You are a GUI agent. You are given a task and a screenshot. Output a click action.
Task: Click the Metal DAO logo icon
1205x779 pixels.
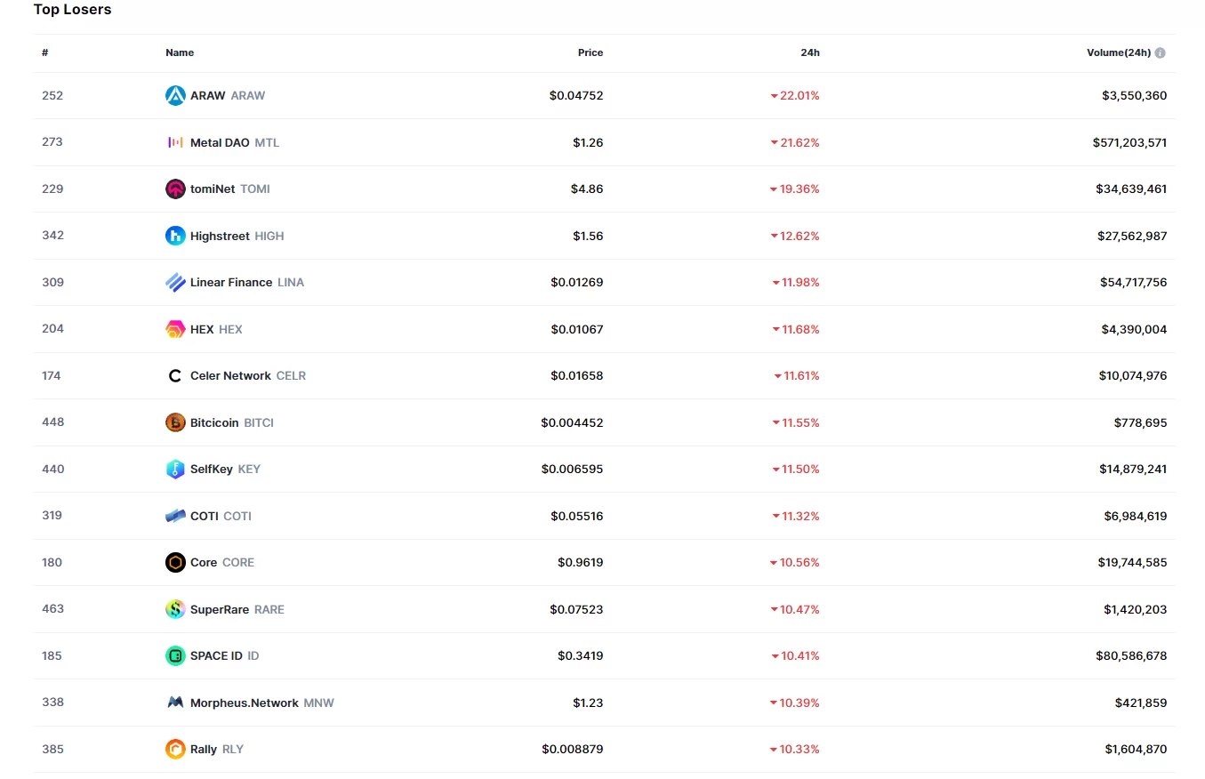click(175, 142)
